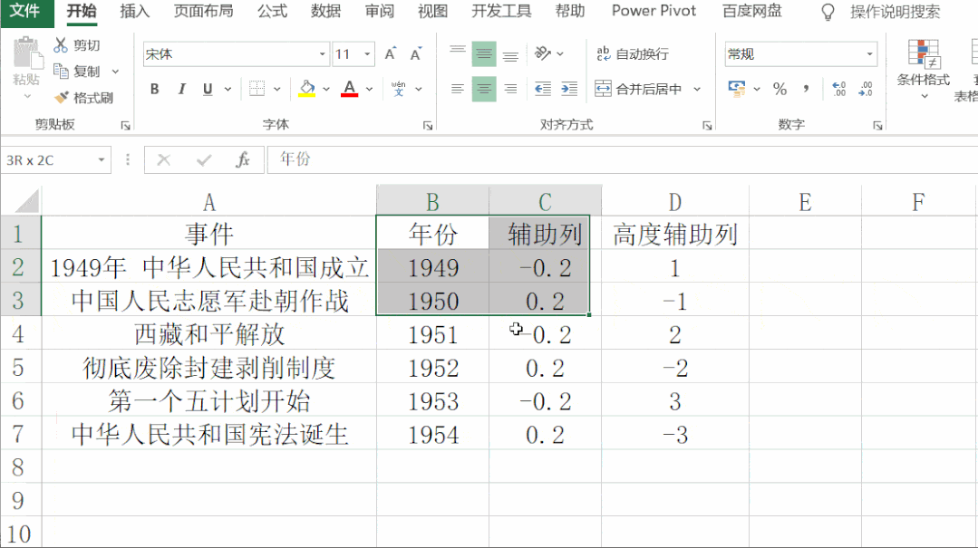Toggle wrap text 自动换行
The height and width of the screenshot is (548, 978).
pyautogui.click(x=633, y=54)
